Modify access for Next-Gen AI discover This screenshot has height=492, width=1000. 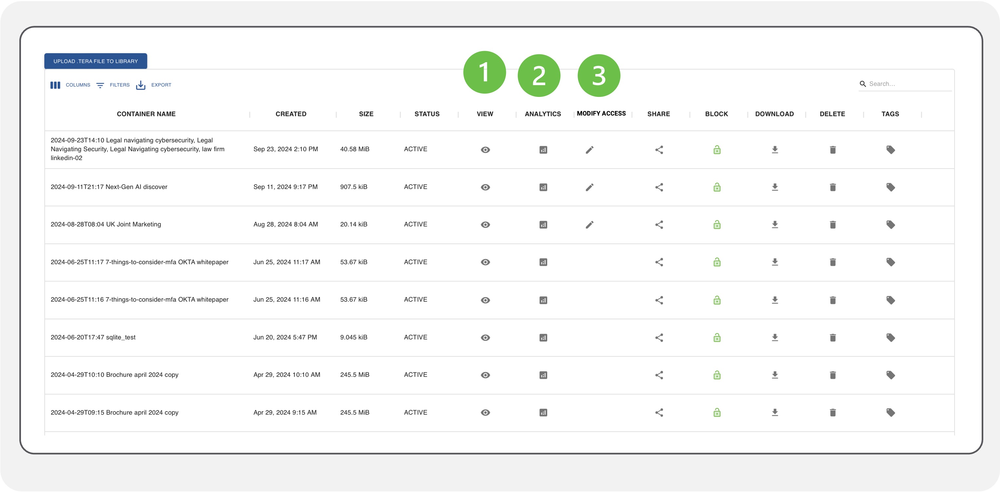click(x=590, y=187)
